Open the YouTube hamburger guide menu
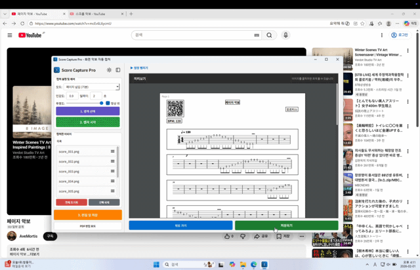Image resolution: width=420 pixels, height=270 pixels. 10,35
